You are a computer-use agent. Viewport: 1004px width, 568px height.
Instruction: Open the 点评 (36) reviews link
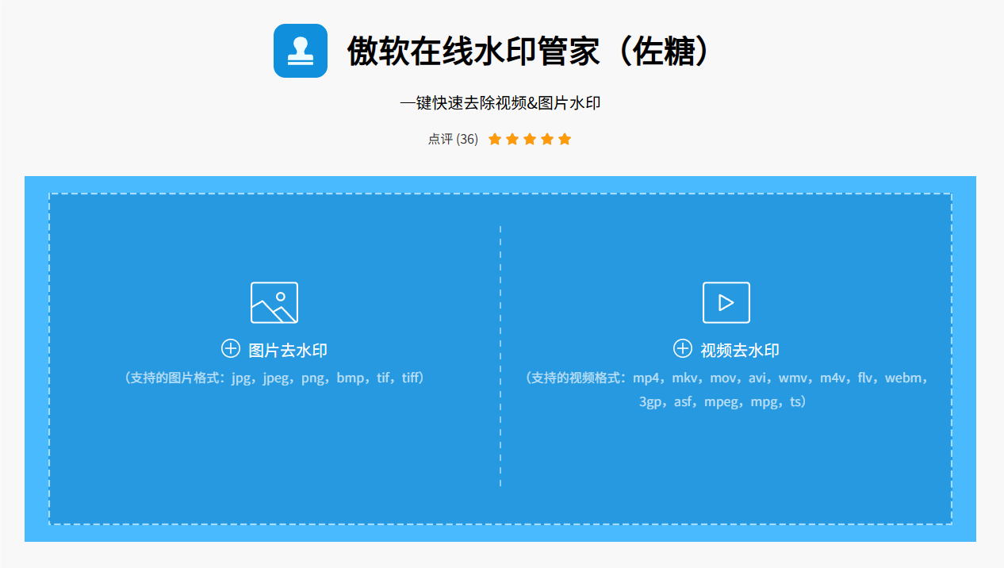click(452, 139)
